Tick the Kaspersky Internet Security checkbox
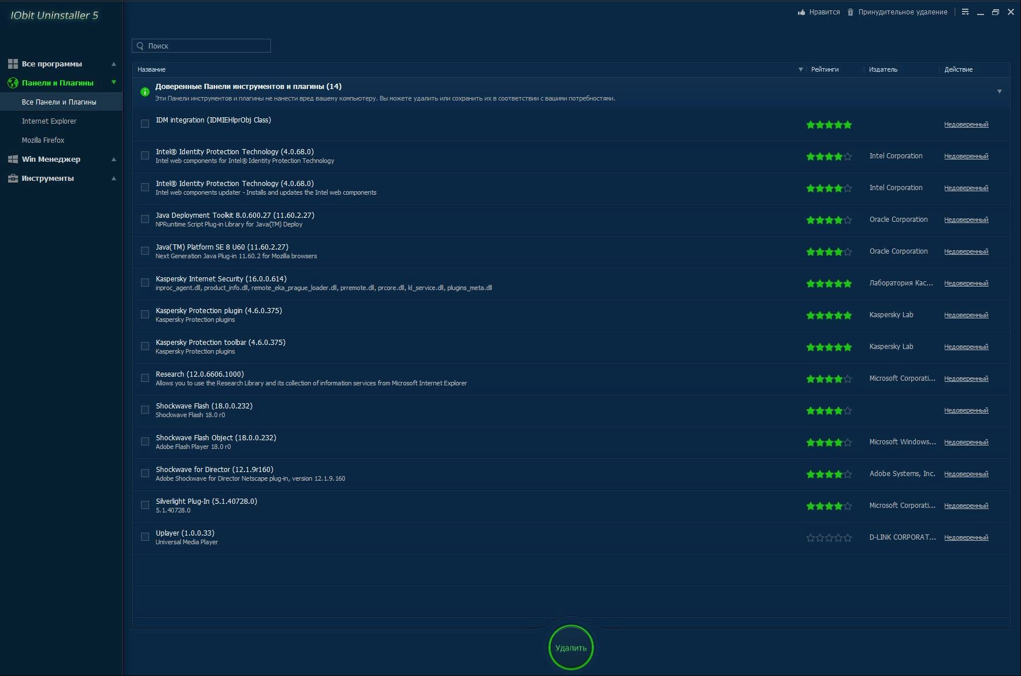This screenshot has height=676, width=1021. point(145,283)
